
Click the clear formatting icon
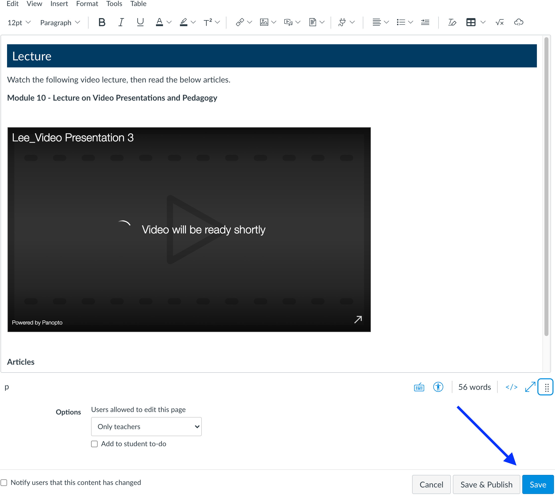pyautogui.click(x=452, y=22)
